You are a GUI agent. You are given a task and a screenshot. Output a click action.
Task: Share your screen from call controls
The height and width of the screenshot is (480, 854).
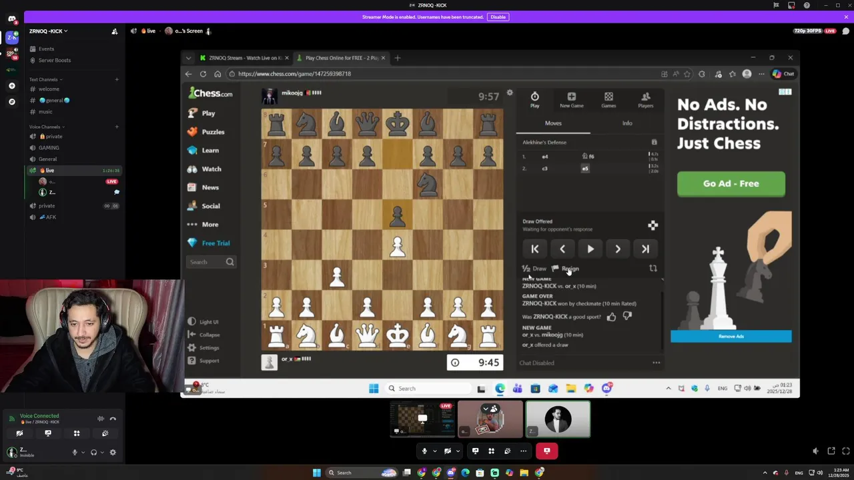coord(475,451)
